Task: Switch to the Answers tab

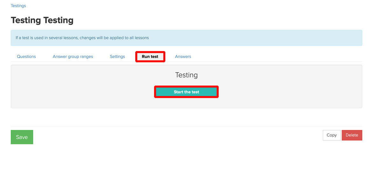Action: (x=183, y=56)
